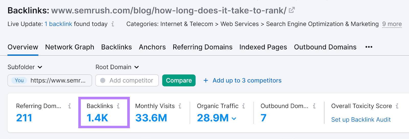Click the Monthly Visits info icon
The height and width of the screenshot is (139, 409).
click(180, 106)
